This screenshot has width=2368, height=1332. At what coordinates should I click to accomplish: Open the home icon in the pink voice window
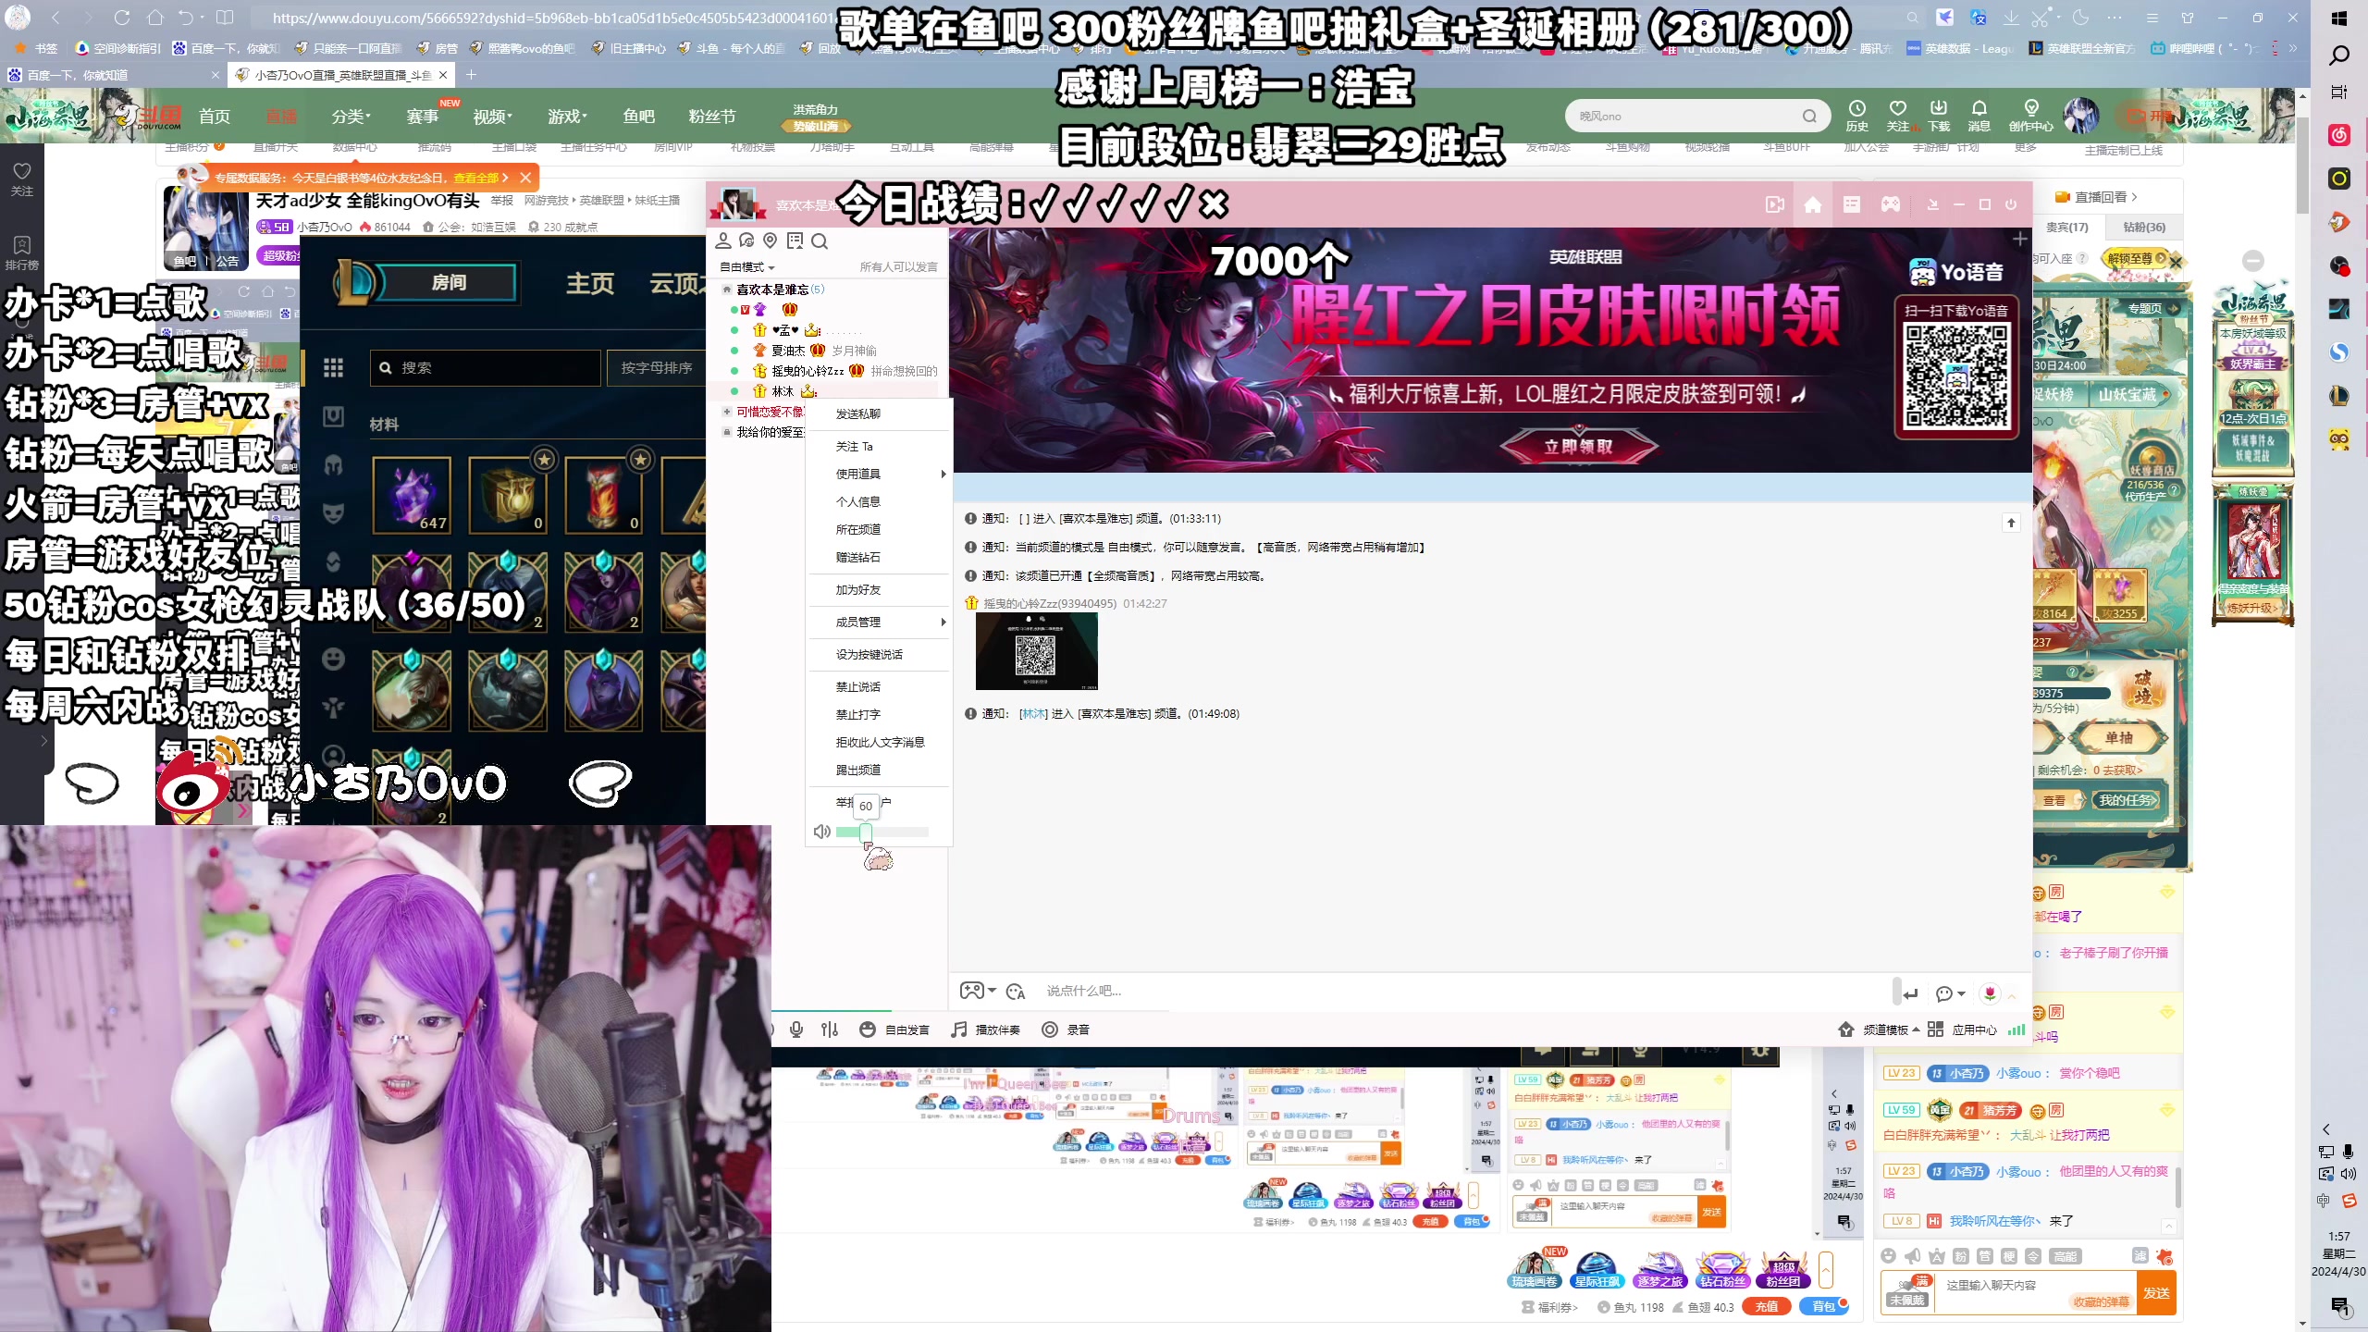(1812, 205)
